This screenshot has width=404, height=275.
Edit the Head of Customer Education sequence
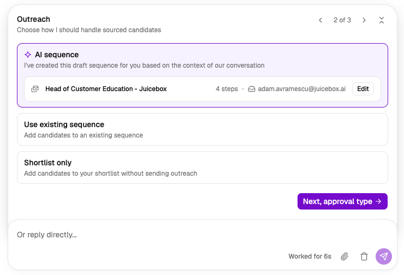pyautogui.click(x=363, y=89)
